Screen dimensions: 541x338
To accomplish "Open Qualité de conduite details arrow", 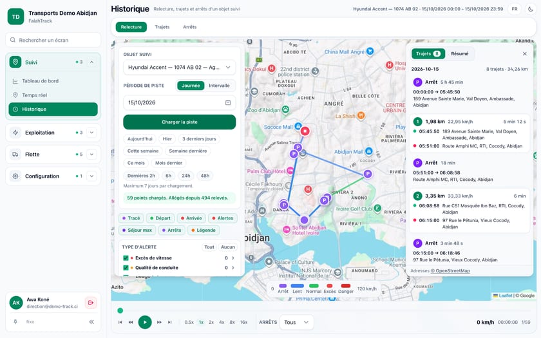I will coord(233,268).
